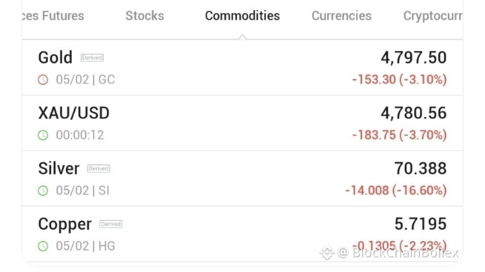Viewport: 485px width, 272px height.
Task: Click the green clock icon under XAU/USD
Action: tap(44, 135)
